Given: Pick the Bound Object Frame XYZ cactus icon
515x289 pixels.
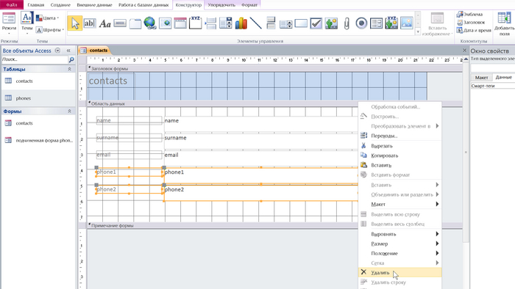Looking at the screenshot, I should coord(391,23).
